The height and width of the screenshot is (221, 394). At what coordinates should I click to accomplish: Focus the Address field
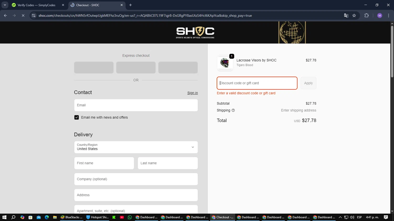[x=136, y=195]
